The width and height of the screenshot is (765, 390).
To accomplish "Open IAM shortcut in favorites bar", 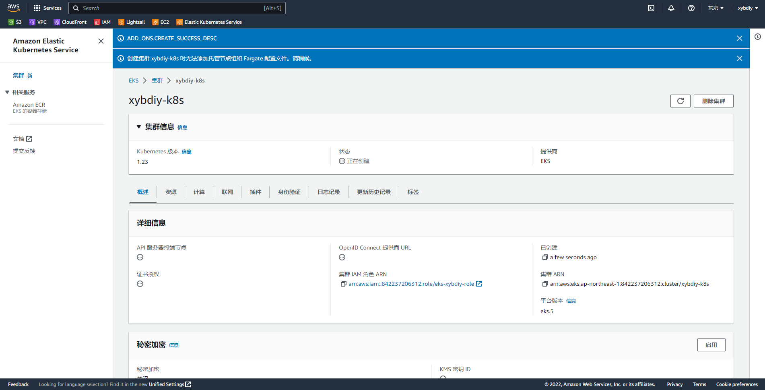I will (x=102, y=22).
